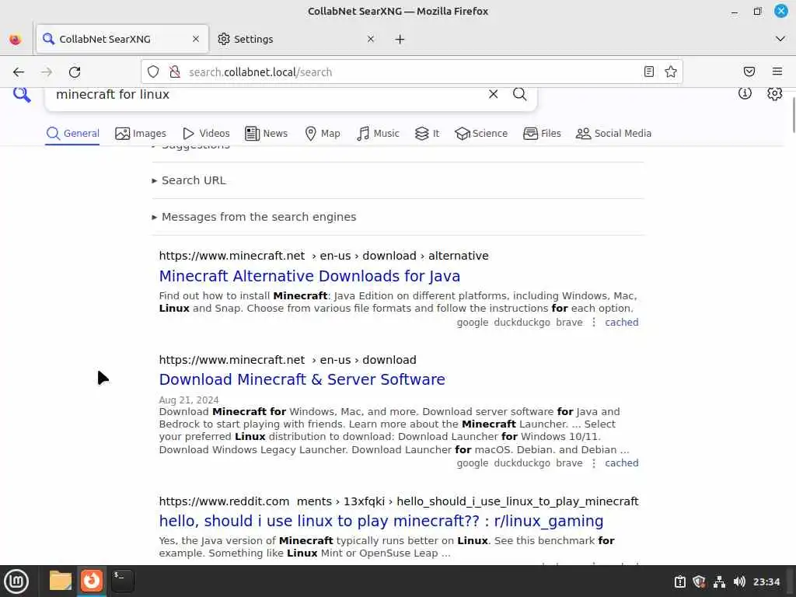Open the tracking protection shield icon

(x=153, y=72)
